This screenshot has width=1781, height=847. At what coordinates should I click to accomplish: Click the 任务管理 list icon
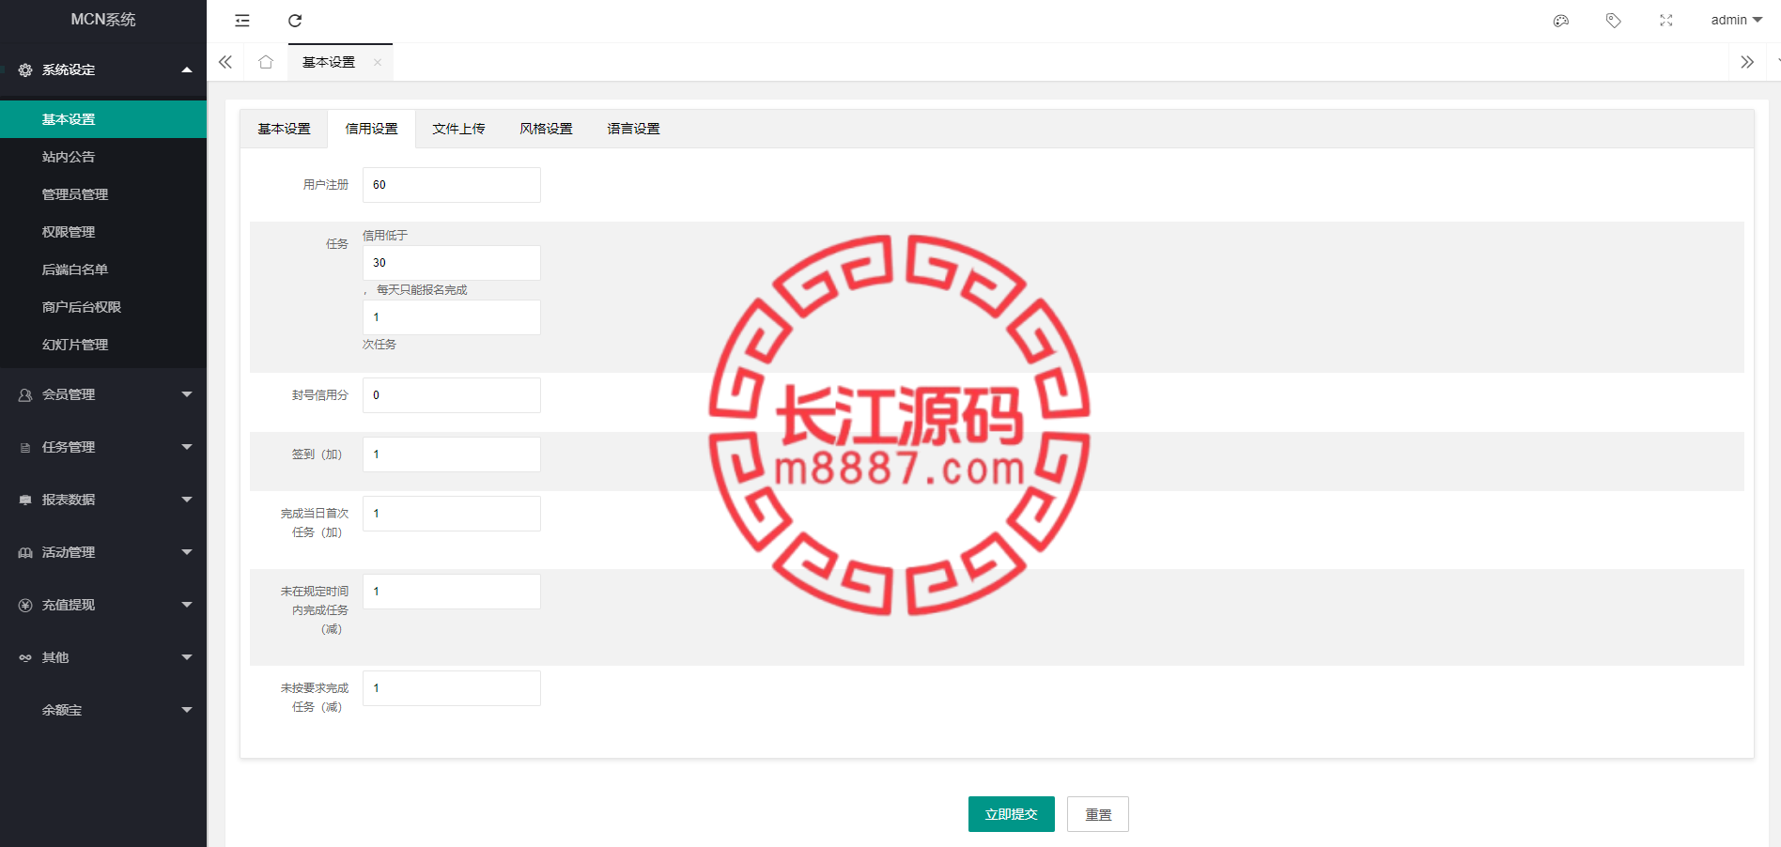click(25, 448)
